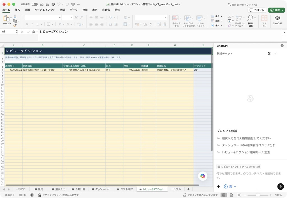
Task: Expand the formula bar with arrow
Action: pyautogui.click(x=284, y=32)
